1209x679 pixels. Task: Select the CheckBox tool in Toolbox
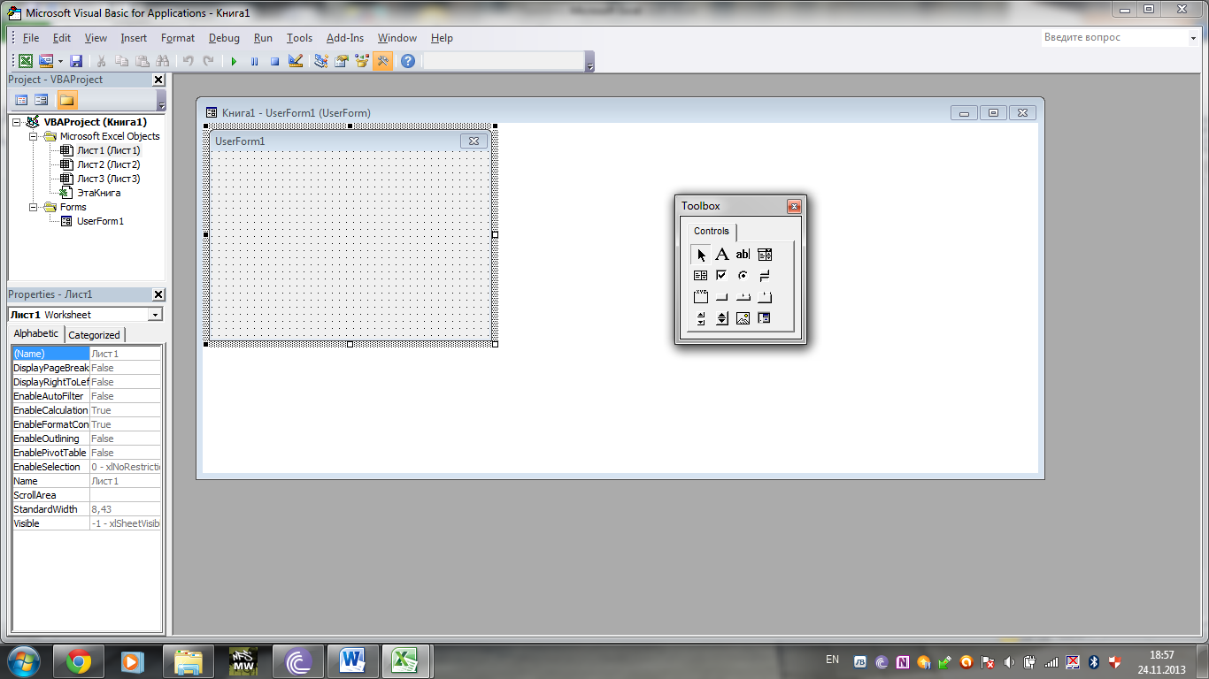coord(722,276)
